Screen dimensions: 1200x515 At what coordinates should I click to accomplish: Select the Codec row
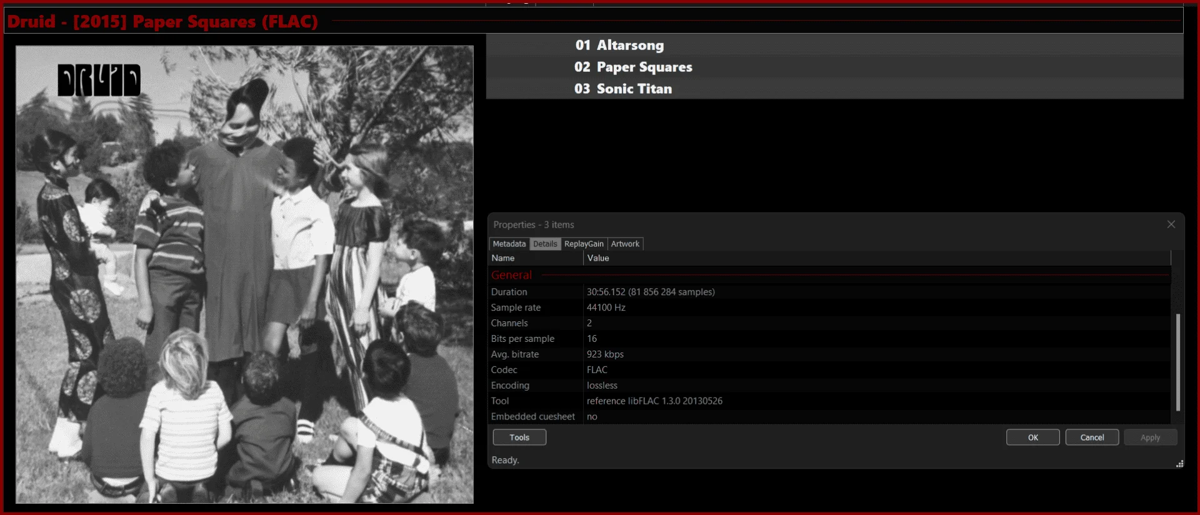pos(830,370)
